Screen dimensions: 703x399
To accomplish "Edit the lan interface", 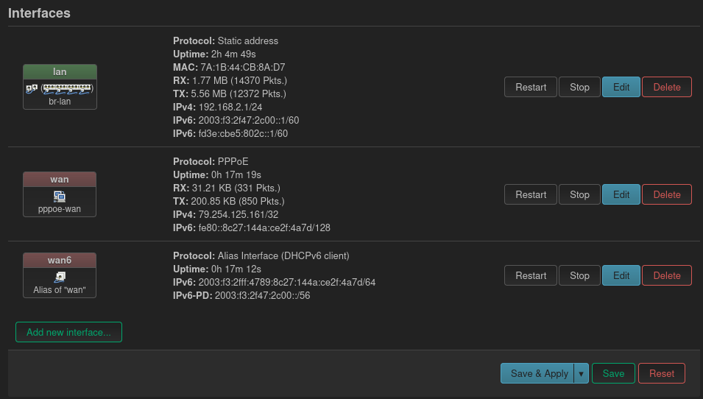I will coord(621,87).
